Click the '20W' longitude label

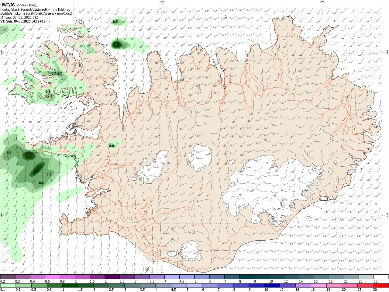[x=162, y=2]
